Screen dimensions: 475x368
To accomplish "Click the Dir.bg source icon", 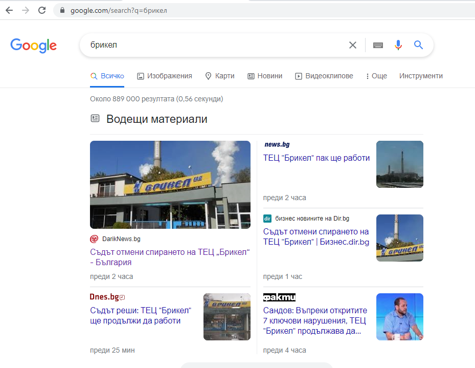I will 267,218.
